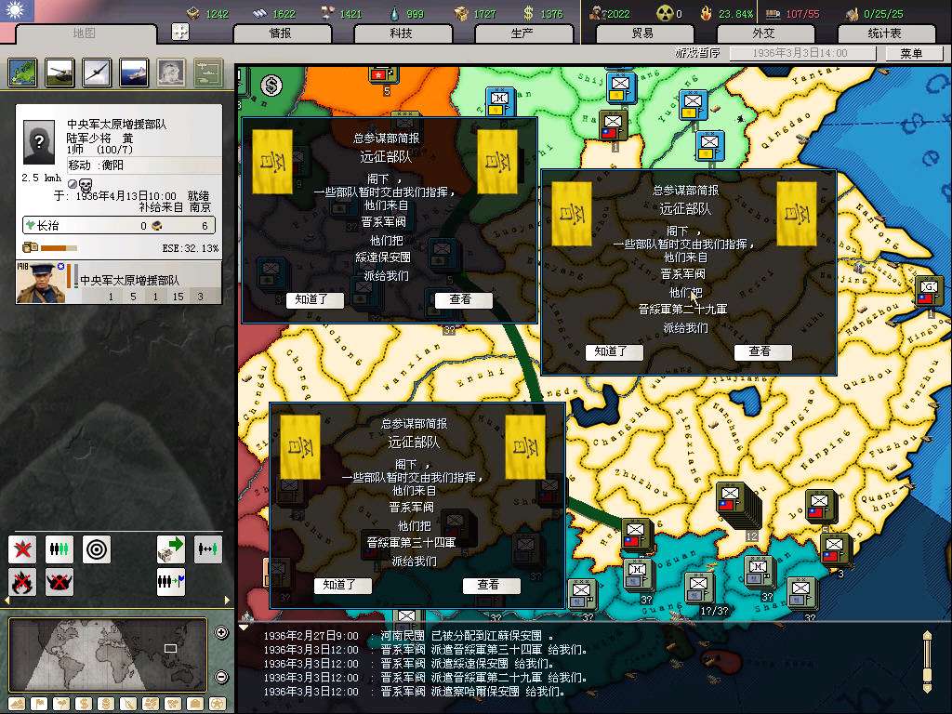Viewport: 952px width, 714px height.
Task: Show previous orders with the left arrow
Action: (7, 601)
